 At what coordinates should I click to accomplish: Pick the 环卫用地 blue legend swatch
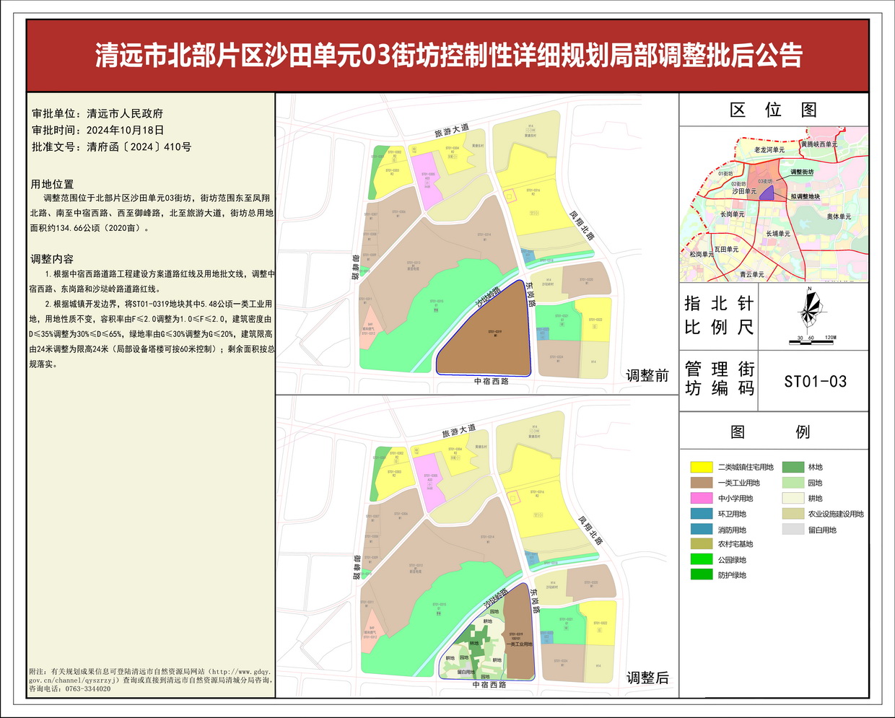(701, 514)
